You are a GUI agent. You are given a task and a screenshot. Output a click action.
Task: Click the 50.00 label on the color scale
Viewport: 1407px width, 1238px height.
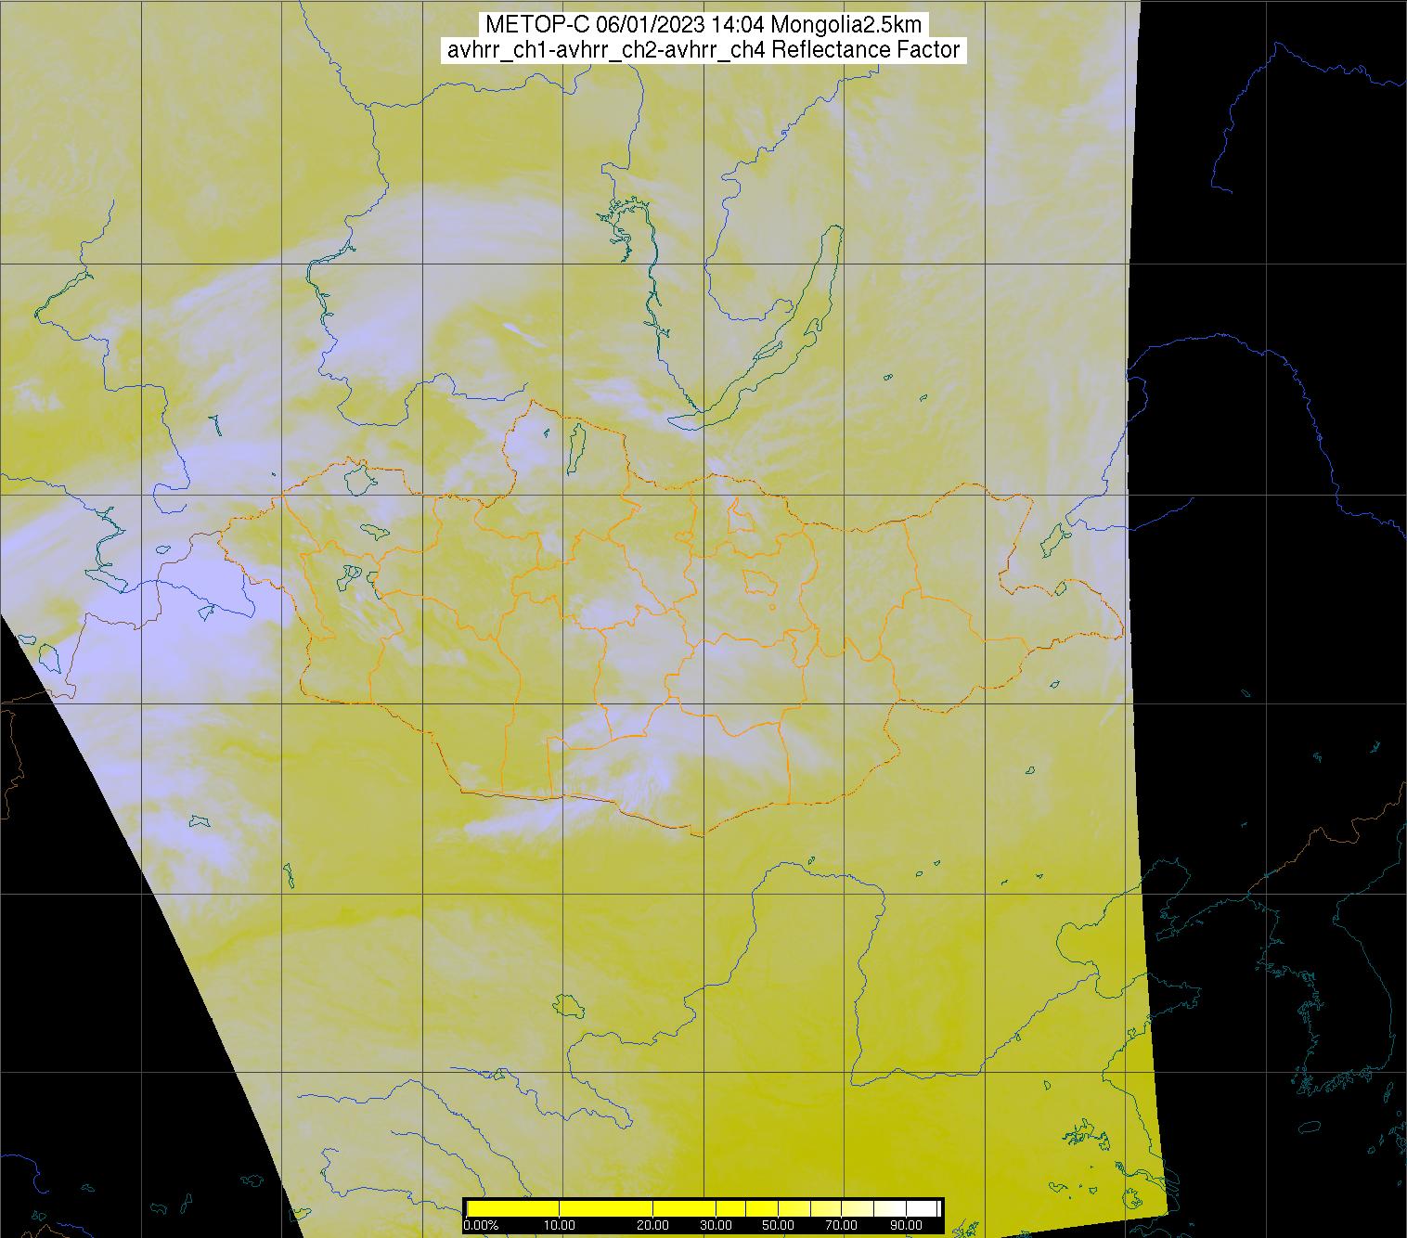pyautogui.click(x=777, y=1226)
